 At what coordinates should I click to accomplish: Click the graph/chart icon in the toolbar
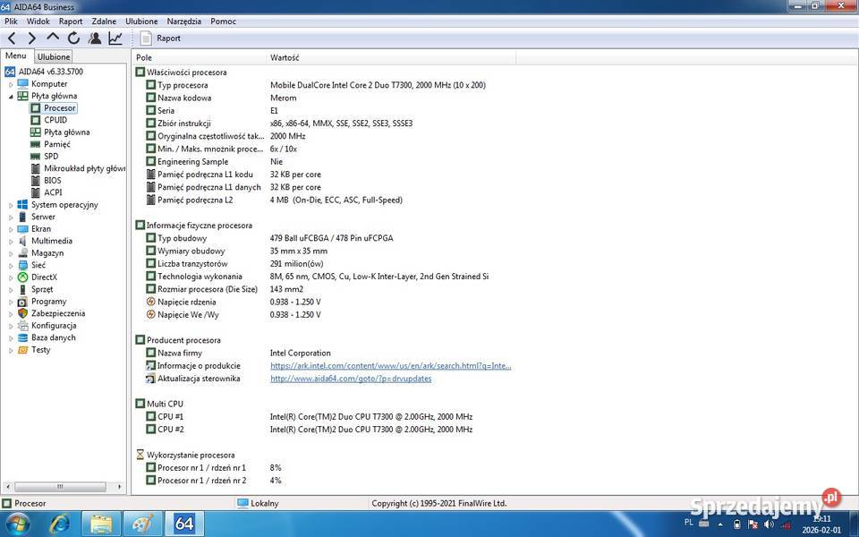[115, 38]
